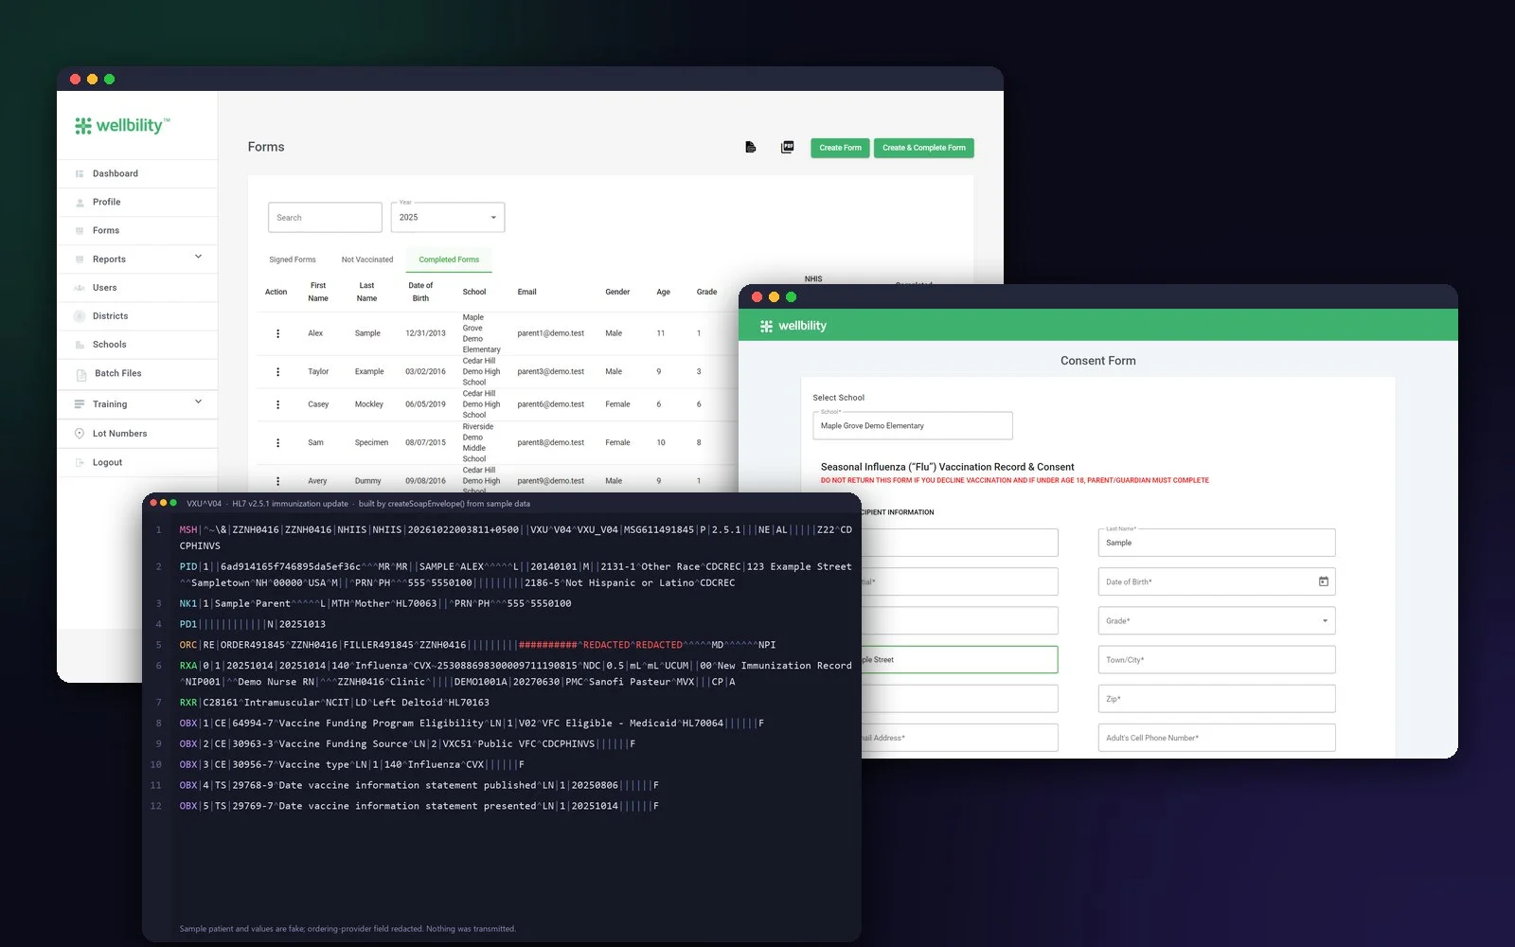Click the Forms sidebar icon
The height and width of the screenshot is (947, 1515).
point(80,231)
